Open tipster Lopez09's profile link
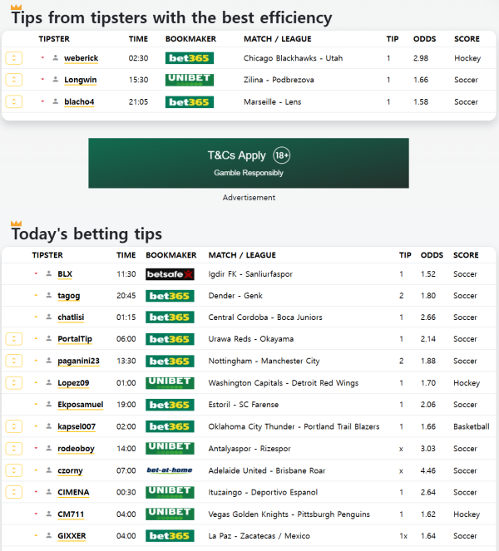This screenshot has height=551, width=499. 72,383
